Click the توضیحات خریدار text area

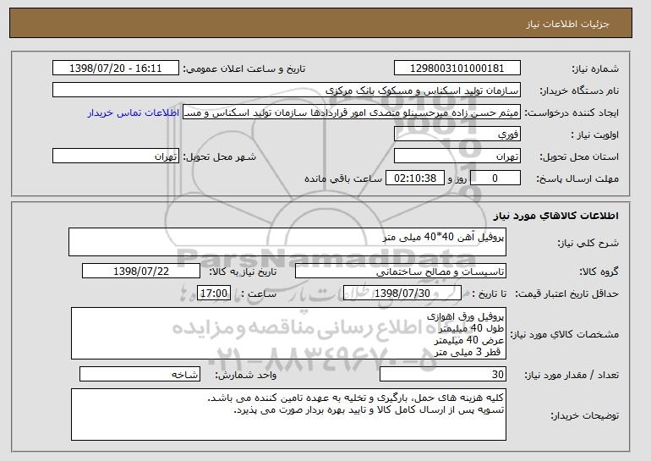click(x=288, y=414)
